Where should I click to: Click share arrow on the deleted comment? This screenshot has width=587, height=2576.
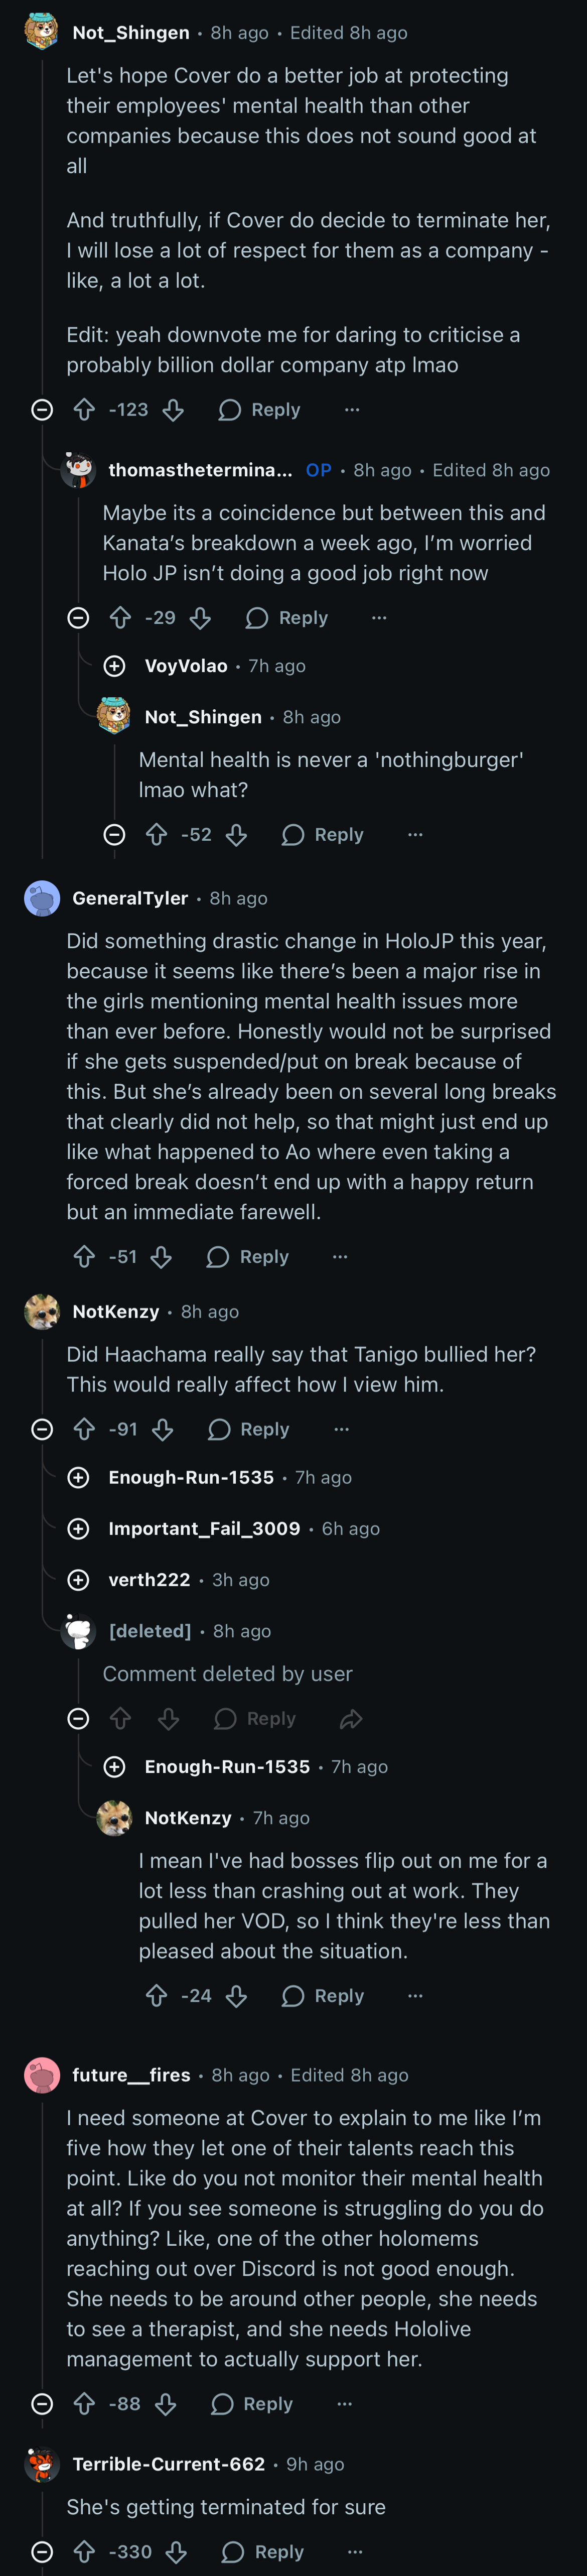351,1719
